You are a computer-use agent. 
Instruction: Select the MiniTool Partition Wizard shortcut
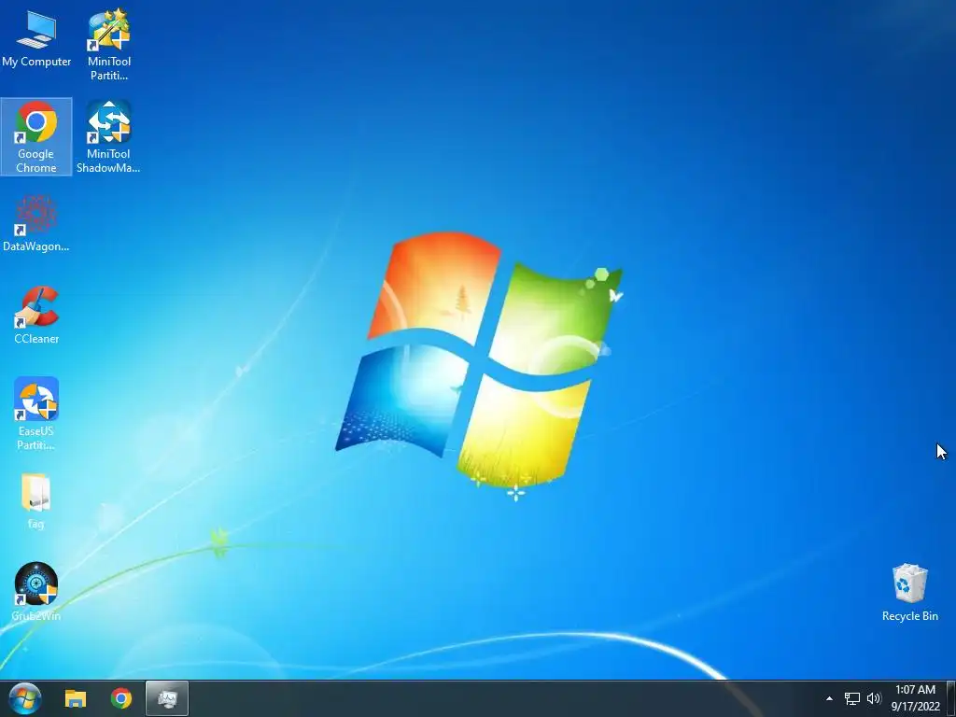(x=108, y=44)
